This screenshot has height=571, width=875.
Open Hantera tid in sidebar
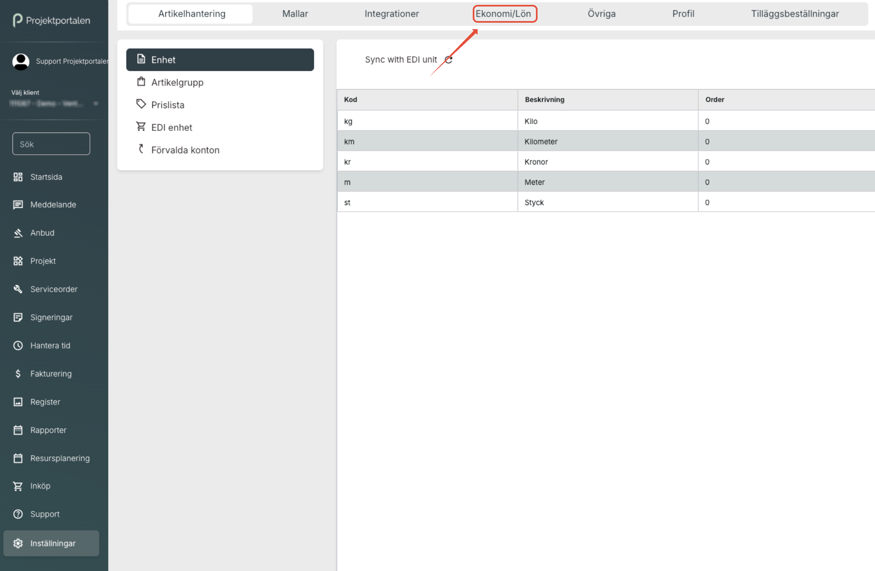point(50,346)
